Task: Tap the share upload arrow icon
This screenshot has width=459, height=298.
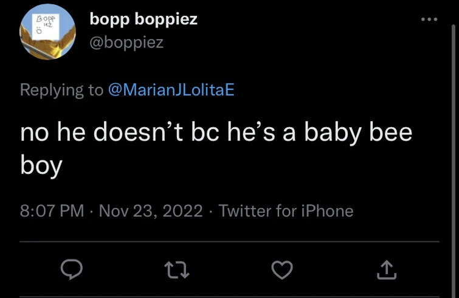Action: click(386, 269)
